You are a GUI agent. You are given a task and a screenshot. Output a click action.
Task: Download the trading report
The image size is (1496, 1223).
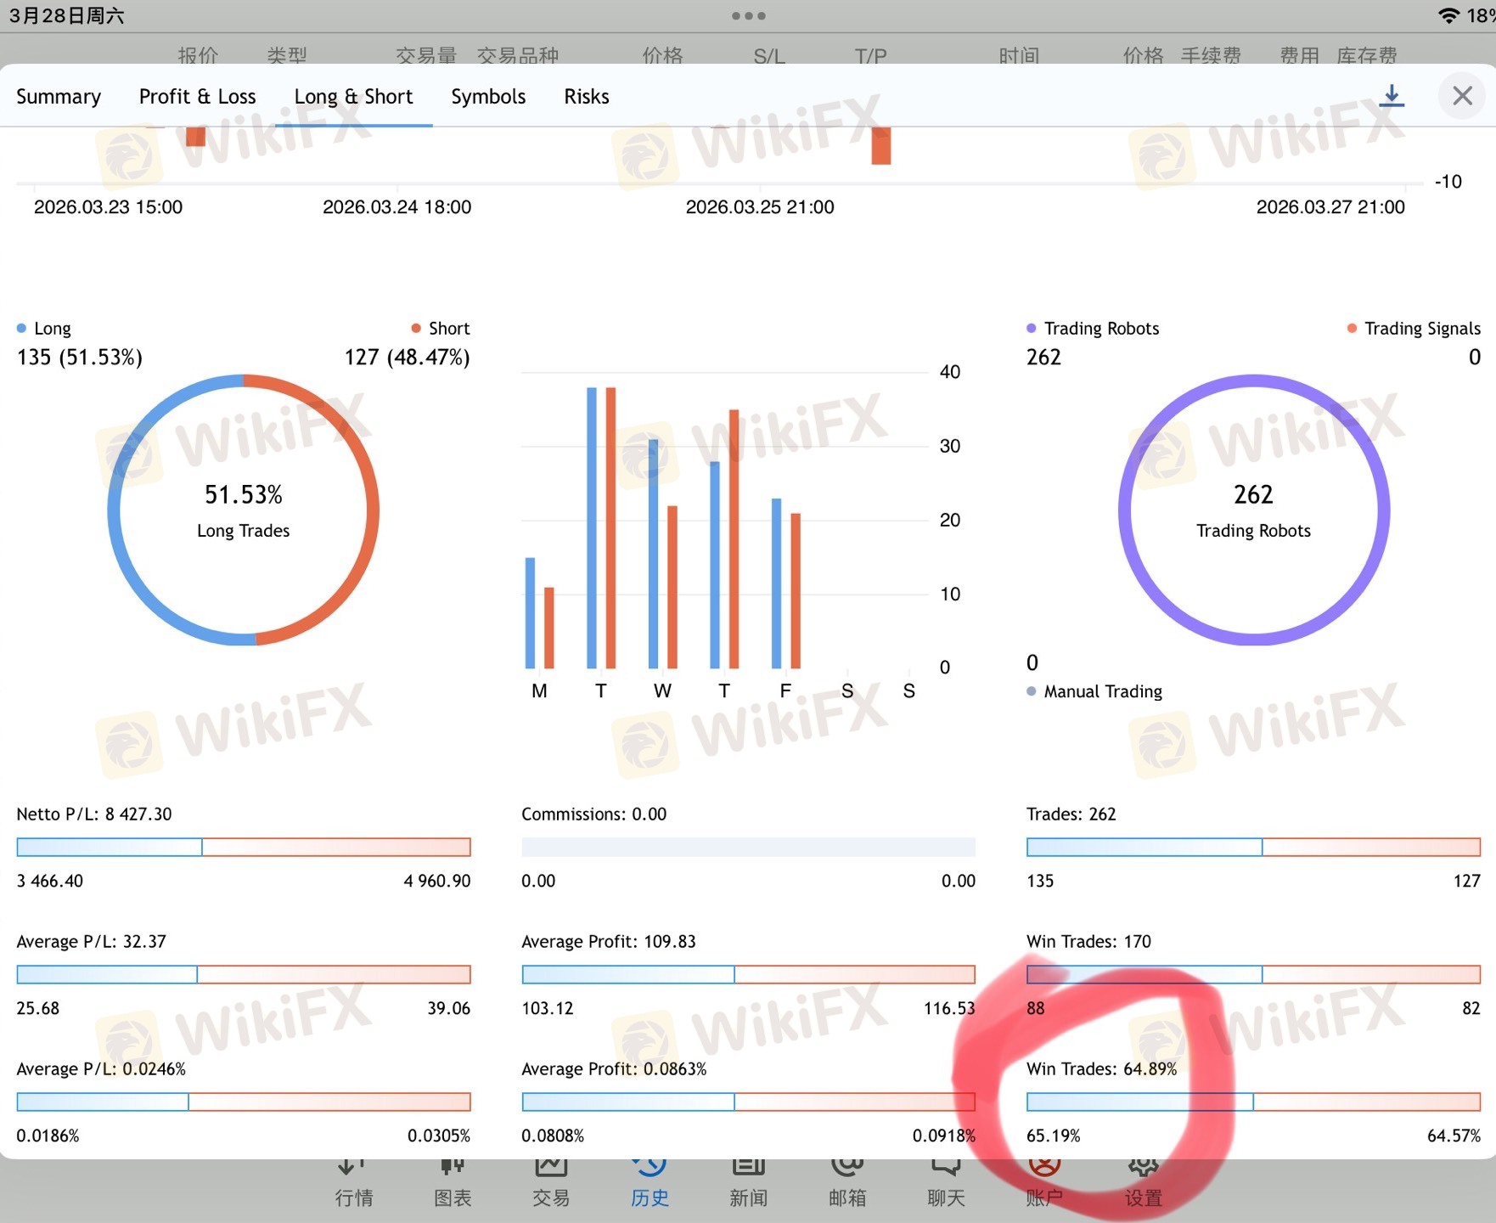(x=1391, y=96)
